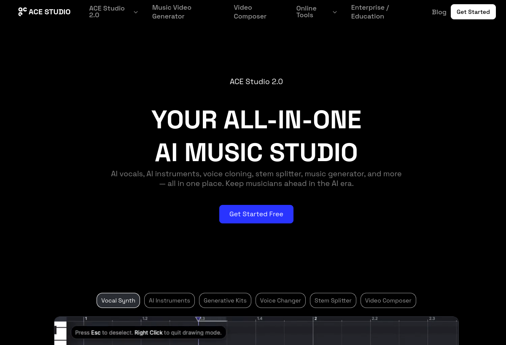
Task: Click the ACE Studio 2.0 heading text
Action: click(x=256, y=82)
